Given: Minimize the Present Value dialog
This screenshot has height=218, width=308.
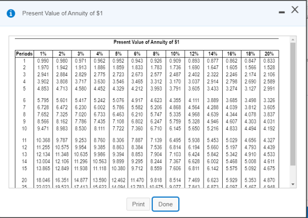Looking at the screenshot, I should coord(282,12).
